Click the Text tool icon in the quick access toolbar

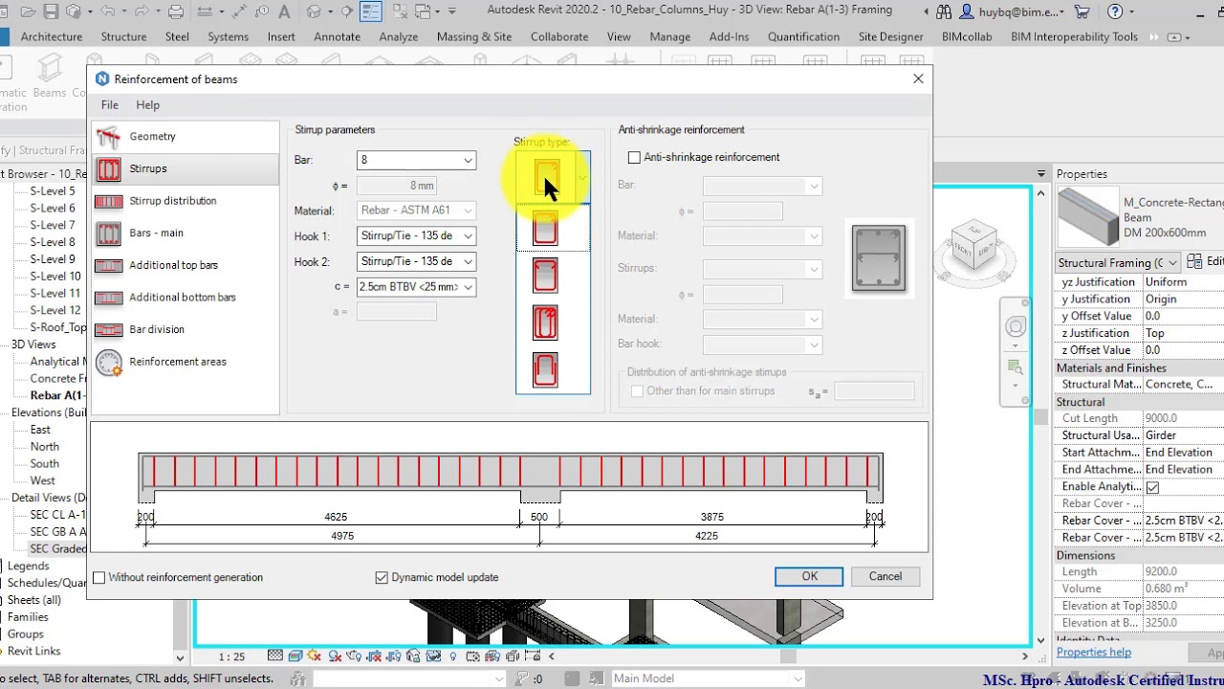[x=286, y=12]
